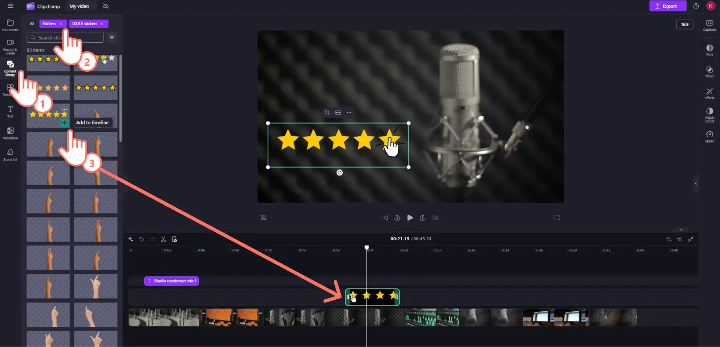The image size is (720, 347).
Task: Play the video preview
Action: [410, 218]
